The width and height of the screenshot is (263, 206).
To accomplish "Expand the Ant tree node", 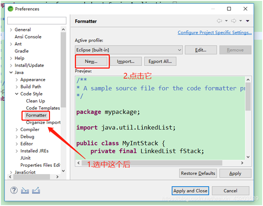I will pos(11,44).
